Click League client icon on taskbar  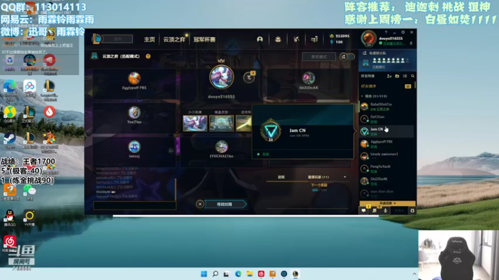point(295,274)
